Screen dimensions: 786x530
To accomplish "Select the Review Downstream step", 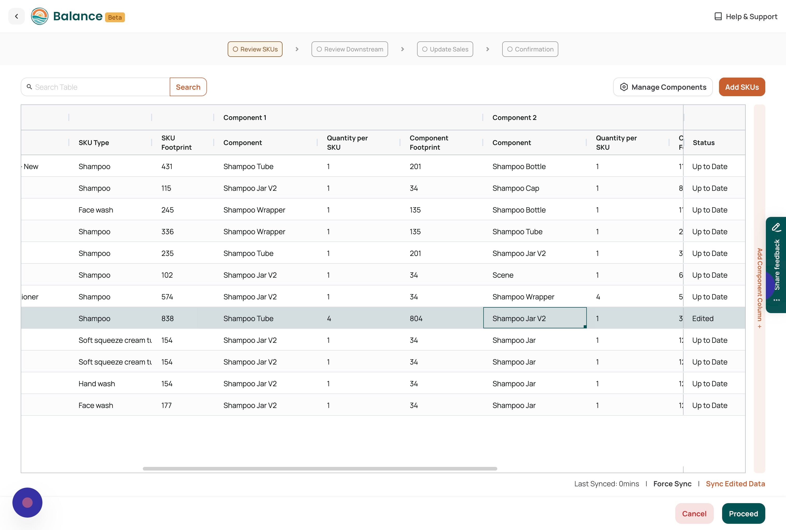I will [350, 49].
